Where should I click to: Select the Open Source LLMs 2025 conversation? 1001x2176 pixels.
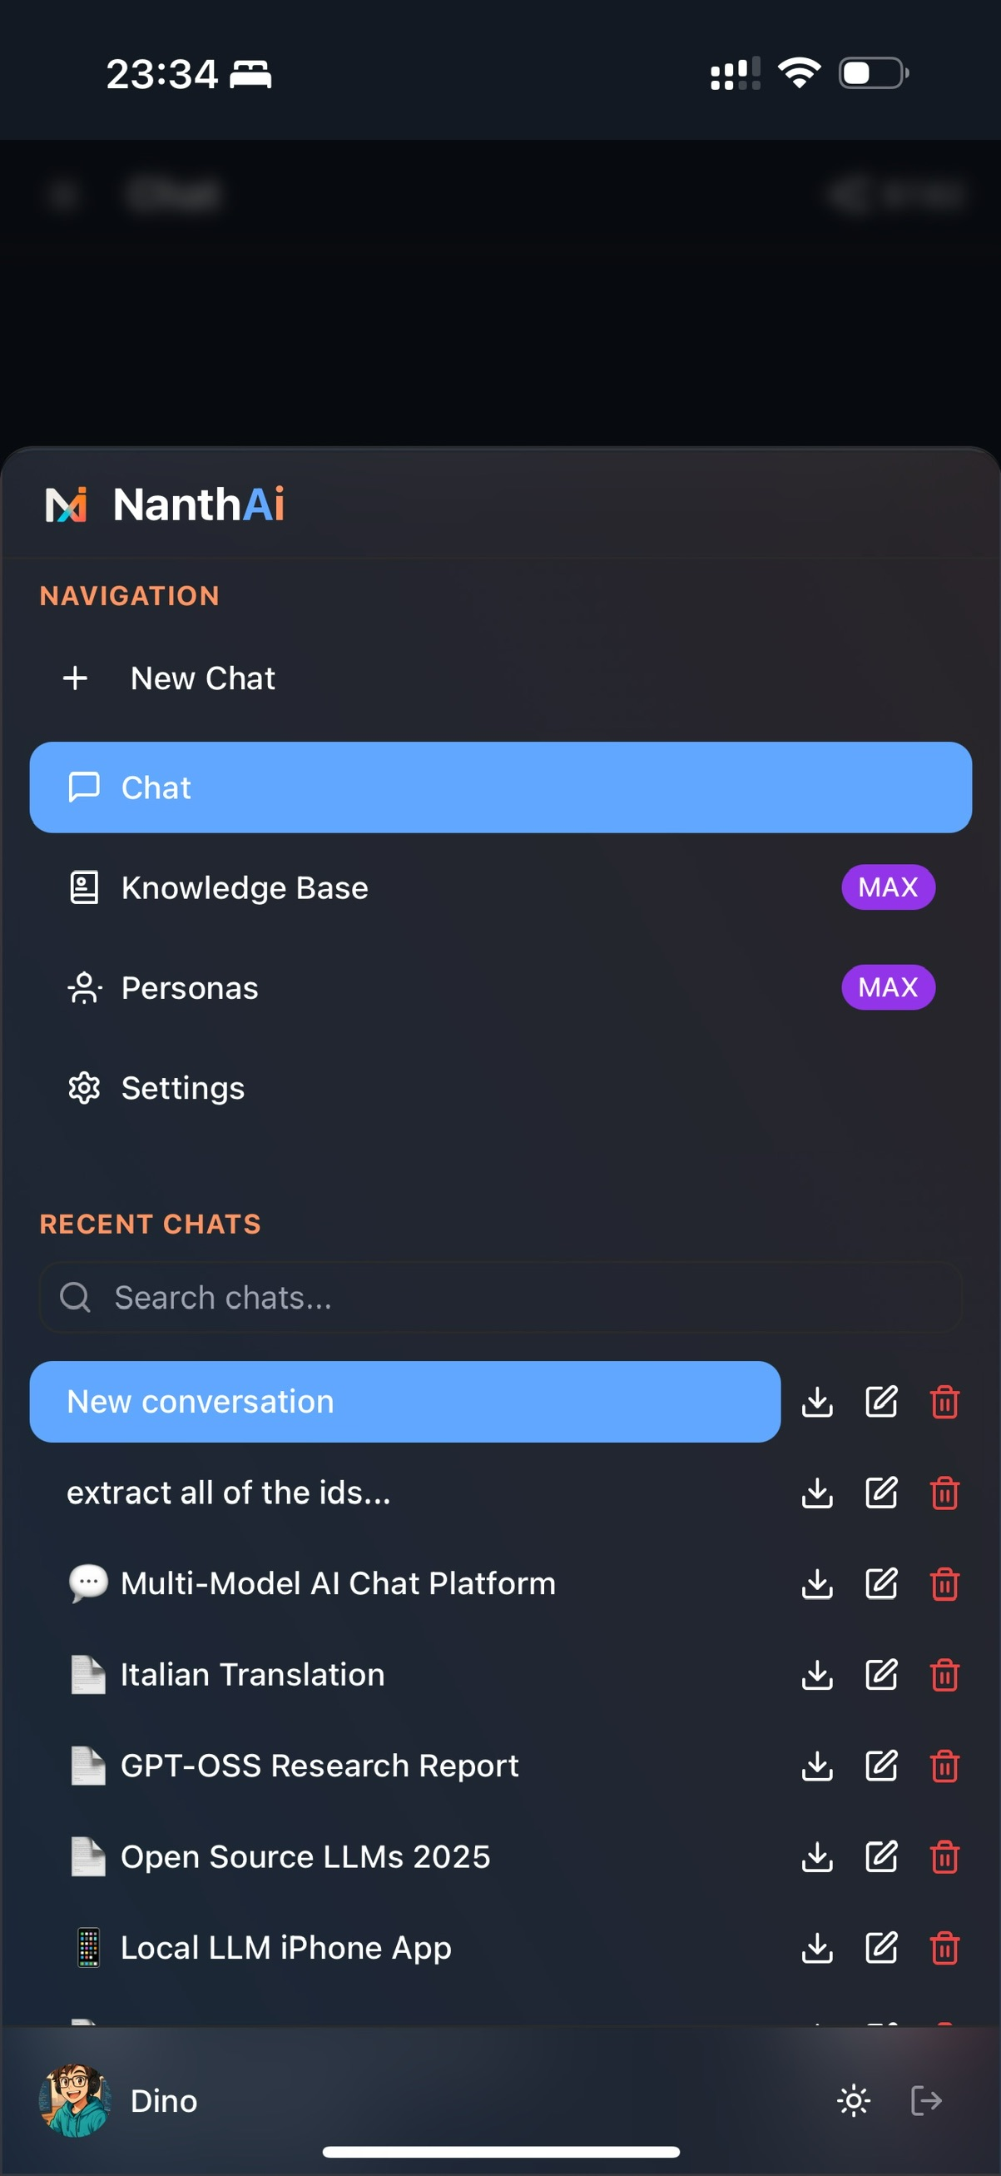pos(305,1856)
